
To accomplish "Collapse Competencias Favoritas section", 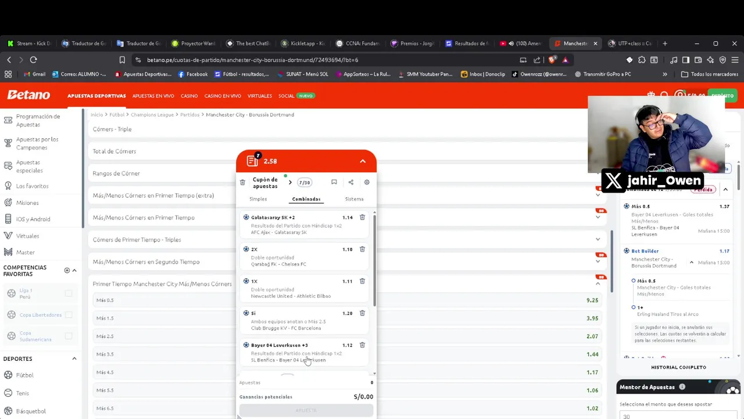I will point(74,270).
